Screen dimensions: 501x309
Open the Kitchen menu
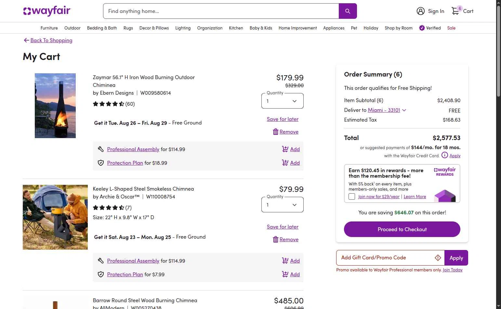pyautogui.click(x=236, y=28)
